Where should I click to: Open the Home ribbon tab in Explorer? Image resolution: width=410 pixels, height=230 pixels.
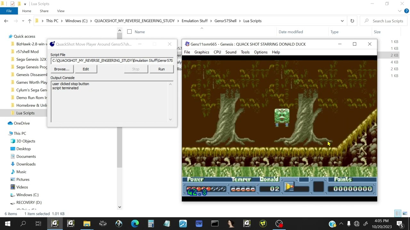pos(27,11)
